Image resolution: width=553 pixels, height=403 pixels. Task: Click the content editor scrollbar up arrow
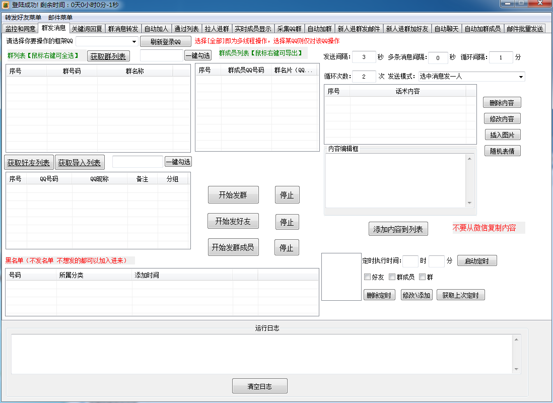(469, 159)
